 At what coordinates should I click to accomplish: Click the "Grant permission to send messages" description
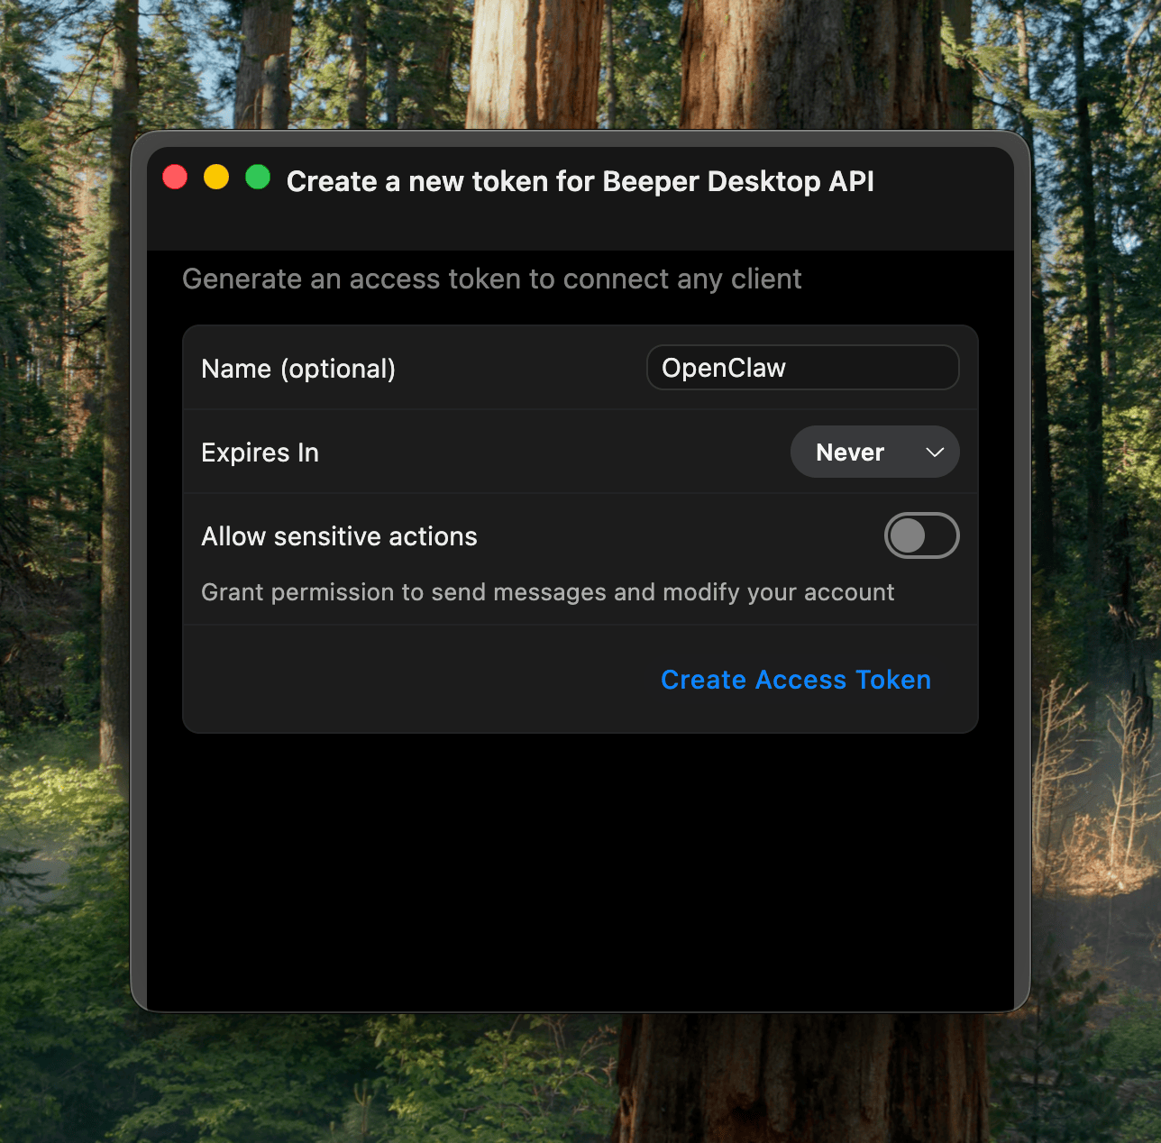click(x=547, y=592)
